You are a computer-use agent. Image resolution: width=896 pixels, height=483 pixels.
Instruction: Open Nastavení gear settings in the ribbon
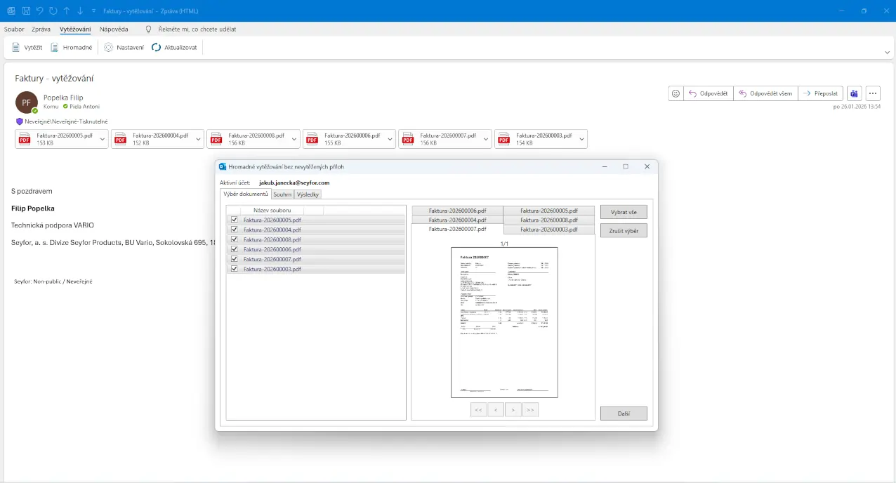(x=108, y=48)
